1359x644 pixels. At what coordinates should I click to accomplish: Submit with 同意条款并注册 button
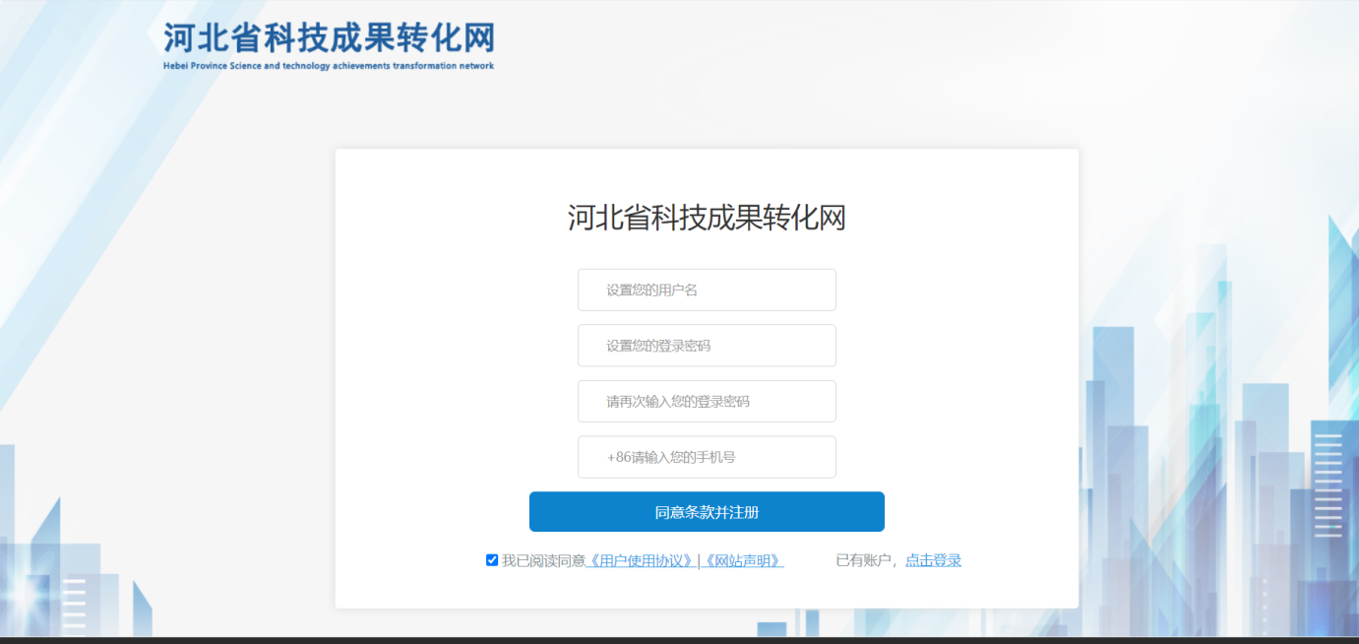click(707, 512)
